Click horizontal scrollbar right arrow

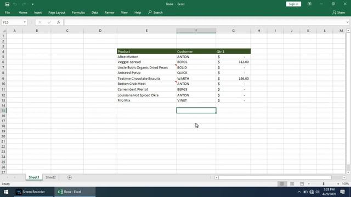(344, 177)
